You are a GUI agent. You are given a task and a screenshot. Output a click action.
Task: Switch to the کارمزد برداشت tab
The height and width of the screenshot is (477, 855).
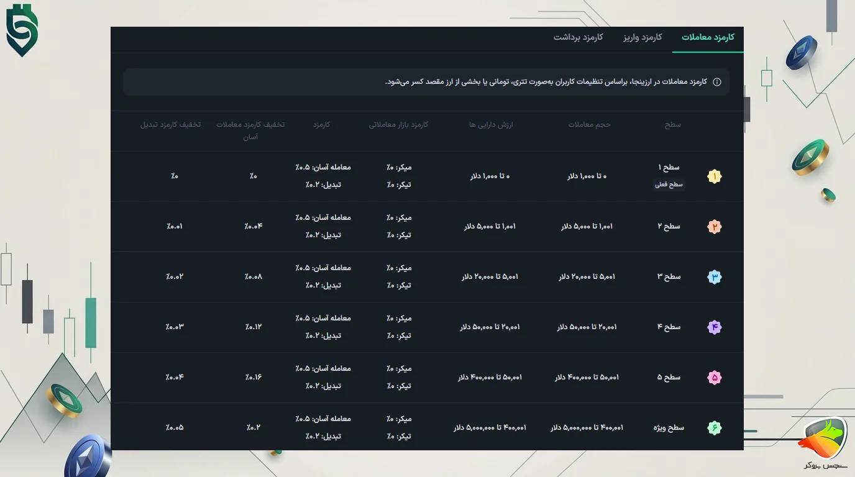578,37
